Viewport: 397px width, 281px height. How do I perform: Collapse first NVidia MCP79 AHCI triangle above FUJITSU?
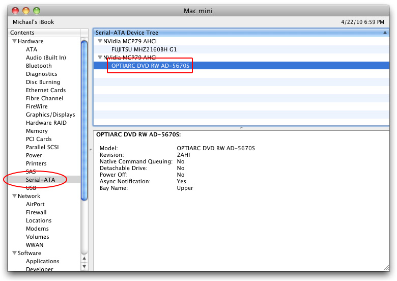(100, 41)
